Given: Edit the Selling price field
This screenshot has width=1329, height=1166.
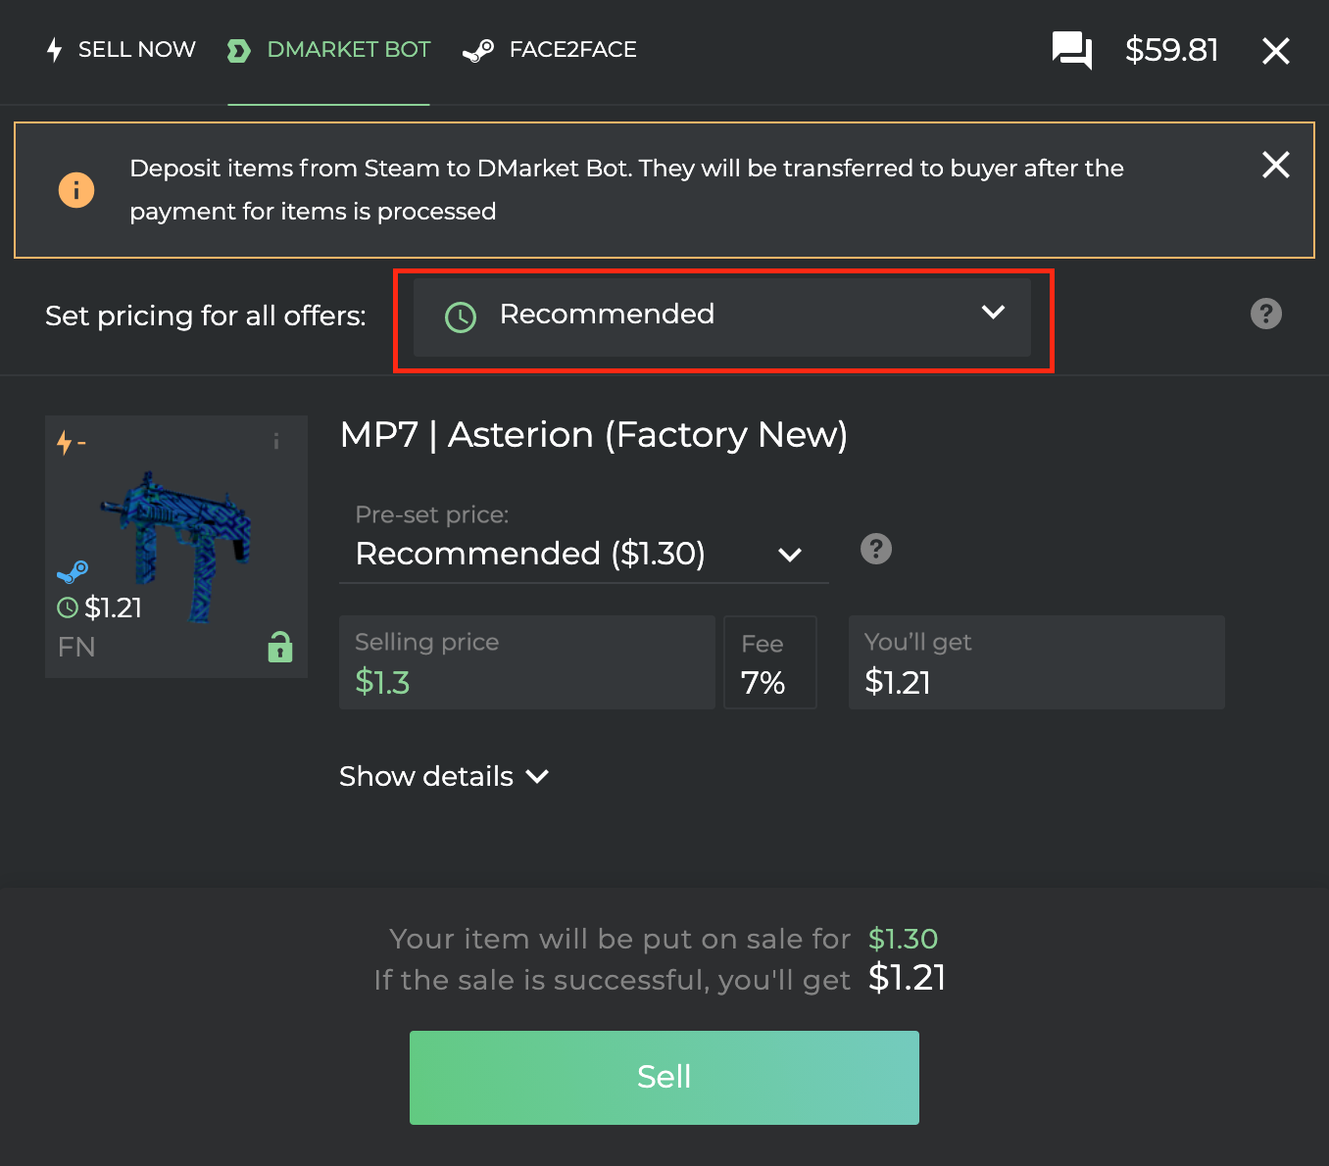Looking at the screenshot, I should (527, 662).
